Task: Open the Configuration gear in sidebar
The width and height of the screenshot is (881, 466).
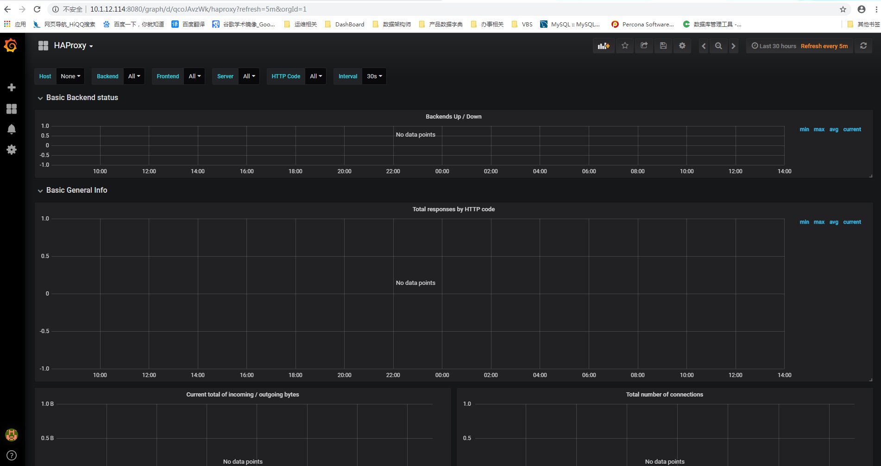Action: 12,150
